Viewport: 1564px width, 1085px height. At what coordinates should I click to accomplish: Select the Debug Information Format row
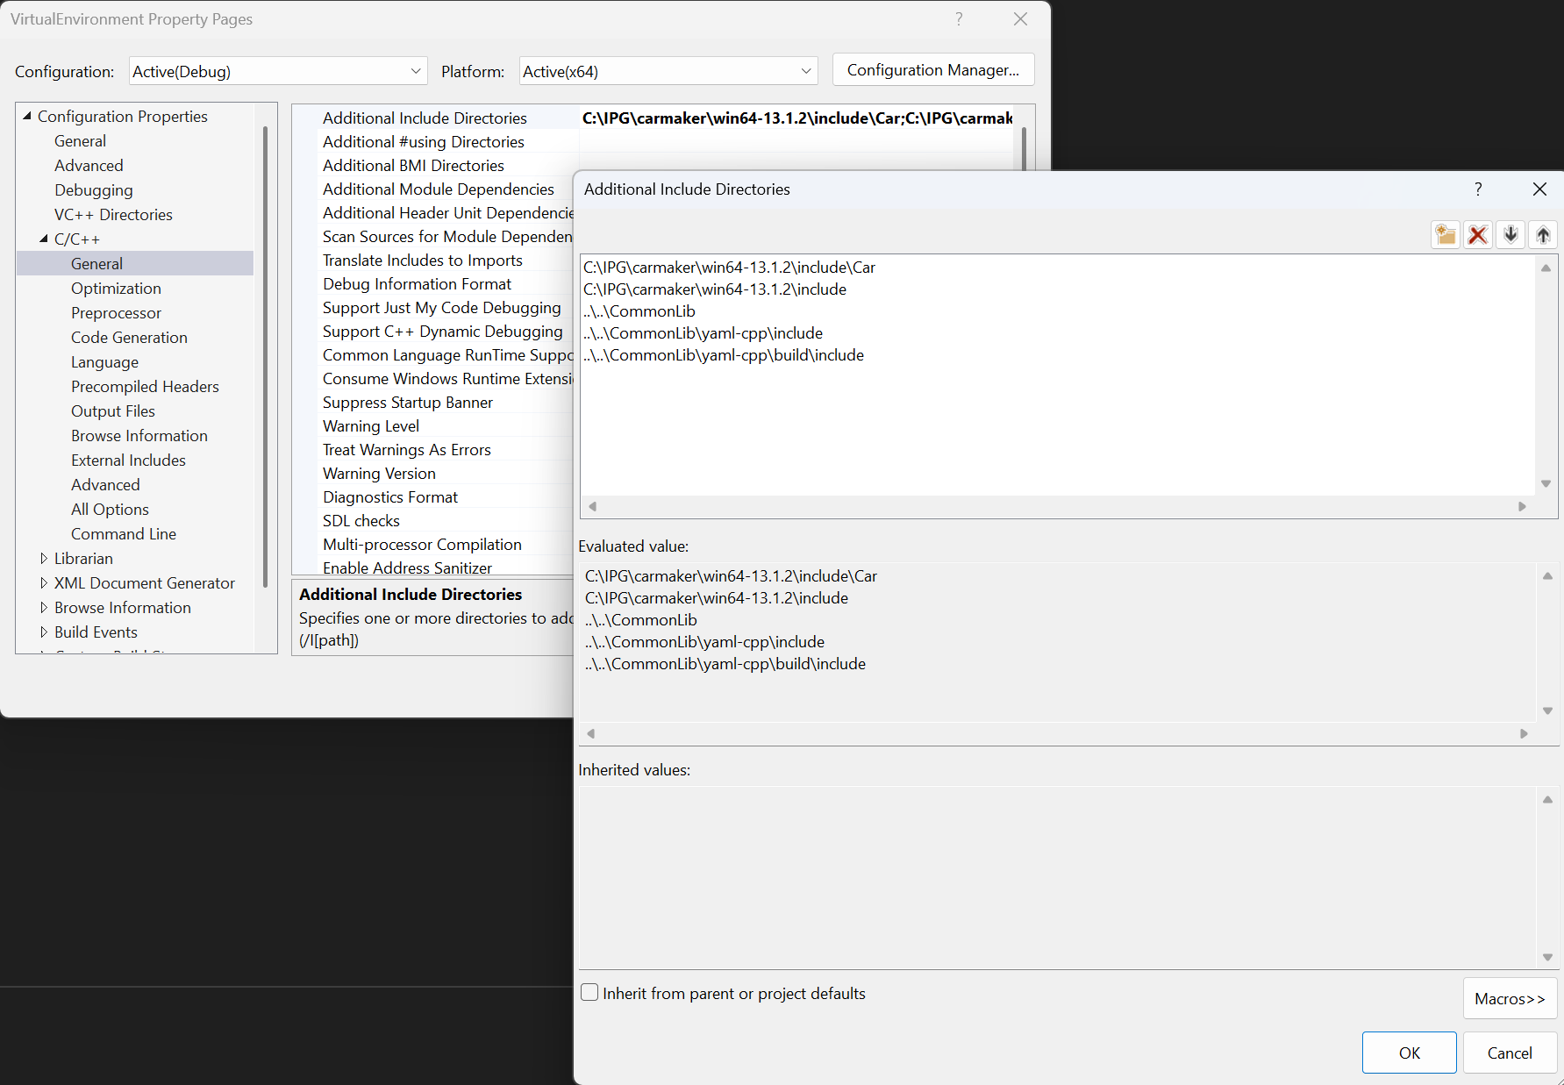(x=417, y=284)
